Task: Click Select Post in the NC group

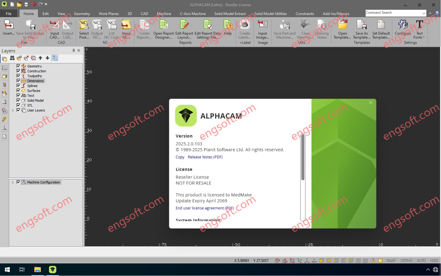Action: (84, 29)
